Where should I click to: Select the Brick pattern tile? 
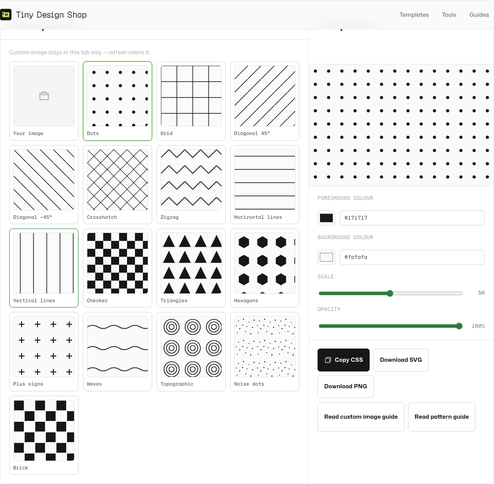point(44,435)
